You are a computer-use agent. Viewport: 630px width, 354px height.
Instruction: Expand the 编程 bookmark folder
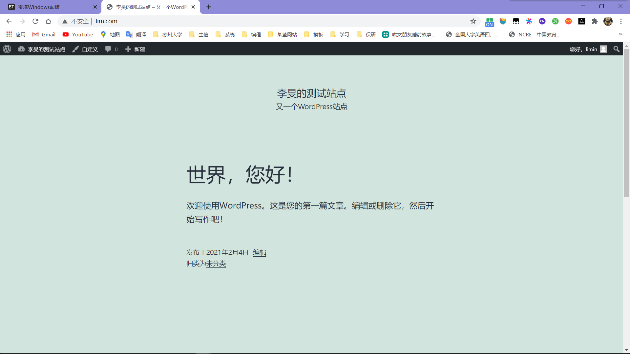(251, 34)
